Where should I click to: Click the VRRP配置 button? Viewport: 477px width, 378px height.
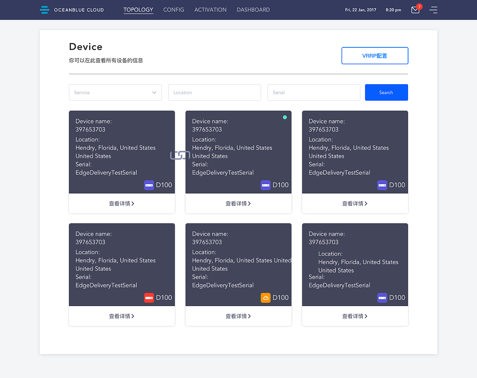pyautogui.click(x=375, y=56)
